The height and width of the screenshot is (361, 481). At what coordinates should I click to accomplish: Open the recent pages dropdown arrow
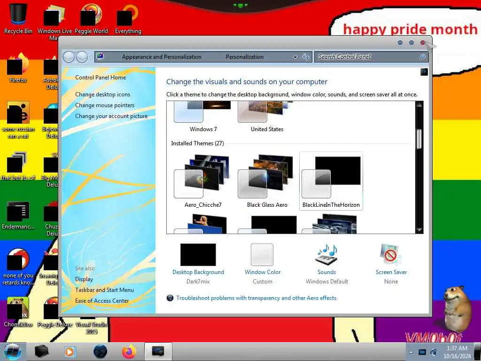point(91,57)
